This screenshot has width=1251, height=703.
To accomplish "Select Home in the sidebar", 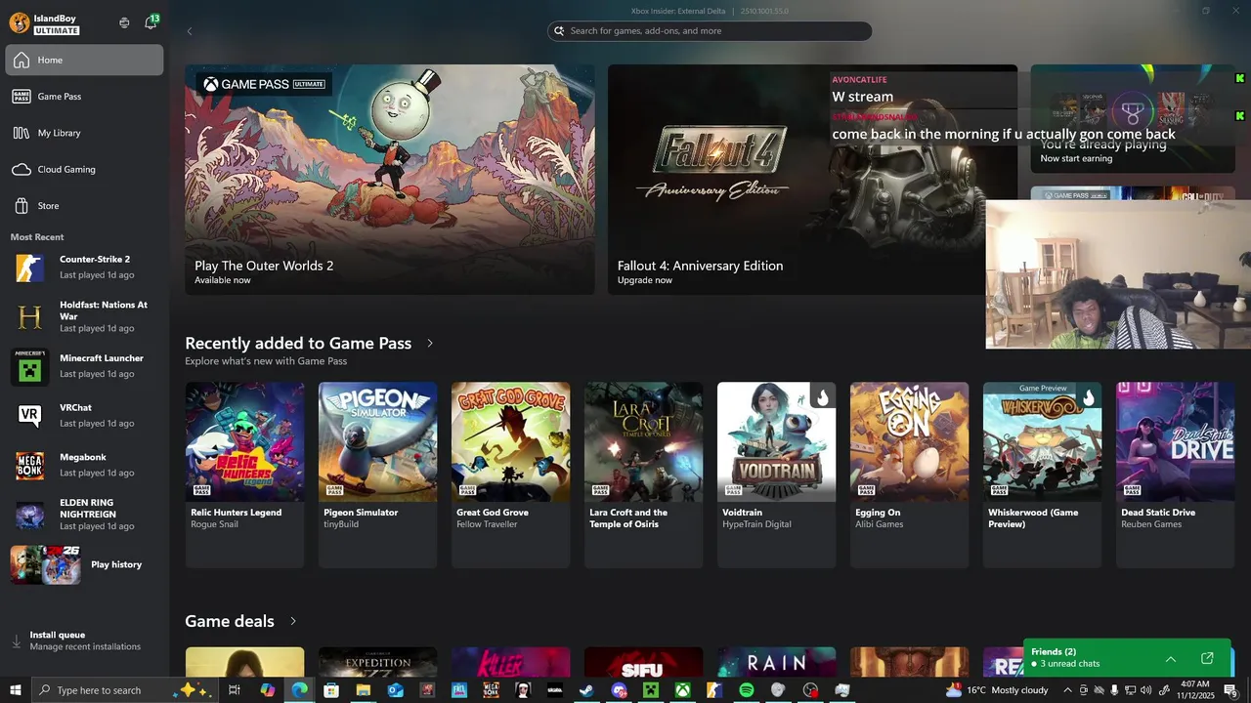I will 84,60.
